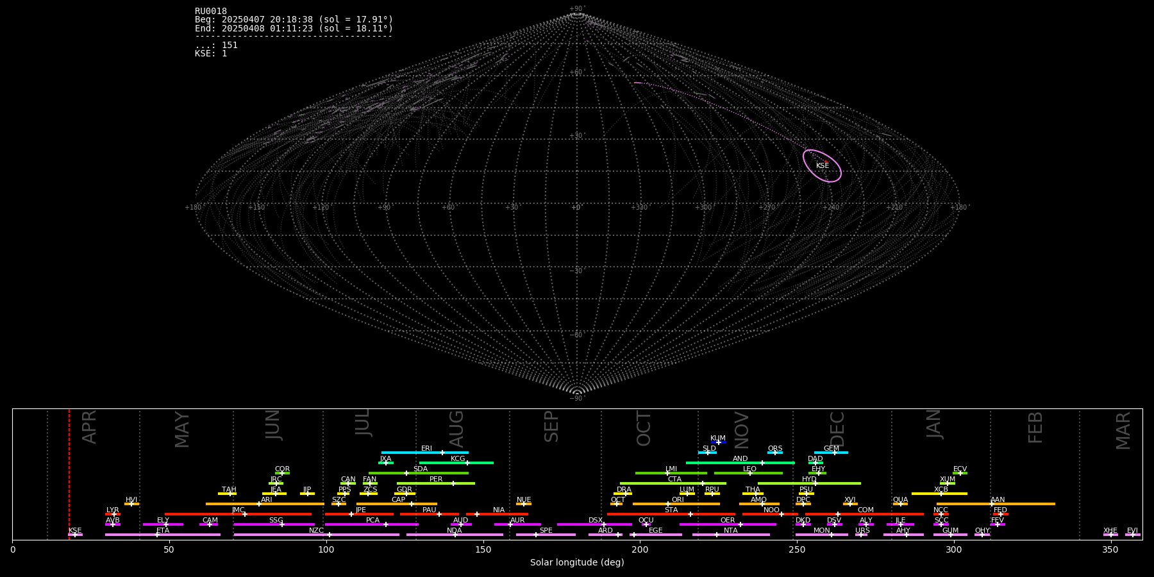This screenshot has height=577, width=1154.
Task: Click the NUE shower label
Action: click(x=524, y=500)
